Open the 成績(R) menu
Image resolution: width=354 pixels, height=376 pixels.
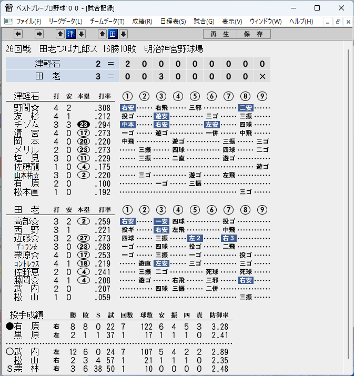click(142, 22)
